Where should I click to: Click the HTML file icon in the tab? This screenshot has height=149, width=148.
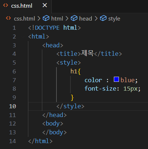(6, 5)
